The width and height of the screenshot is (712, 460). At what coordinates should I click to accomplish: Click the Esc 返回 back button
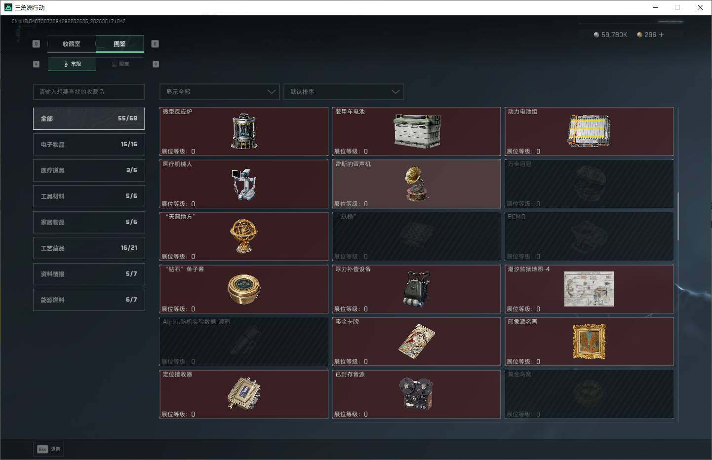coord(48,449)
